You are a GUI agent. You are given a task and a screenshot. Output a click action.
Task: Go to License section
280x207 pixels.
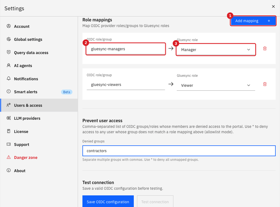pos(39,131)
